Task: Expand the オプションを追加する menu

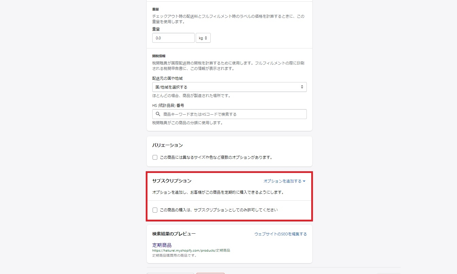Action: click(x=284, y=181)
